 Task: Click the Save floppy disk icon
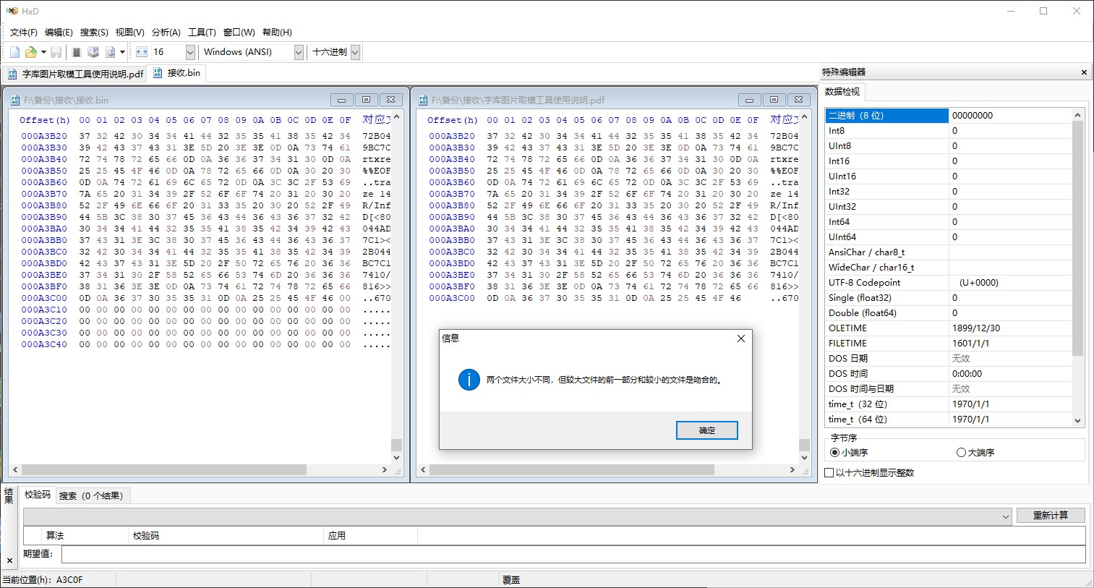56,52
